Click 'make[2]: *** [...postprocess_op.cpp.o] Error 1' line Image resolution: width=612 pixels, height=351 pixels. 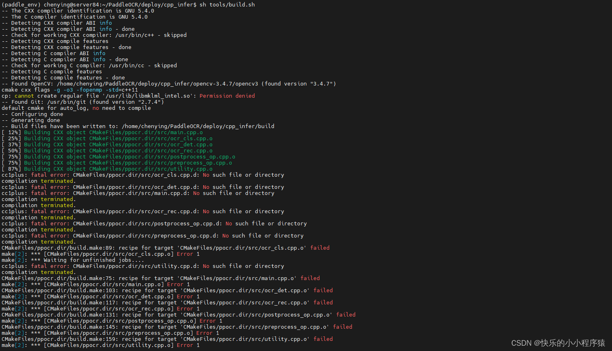click(112, 321)
